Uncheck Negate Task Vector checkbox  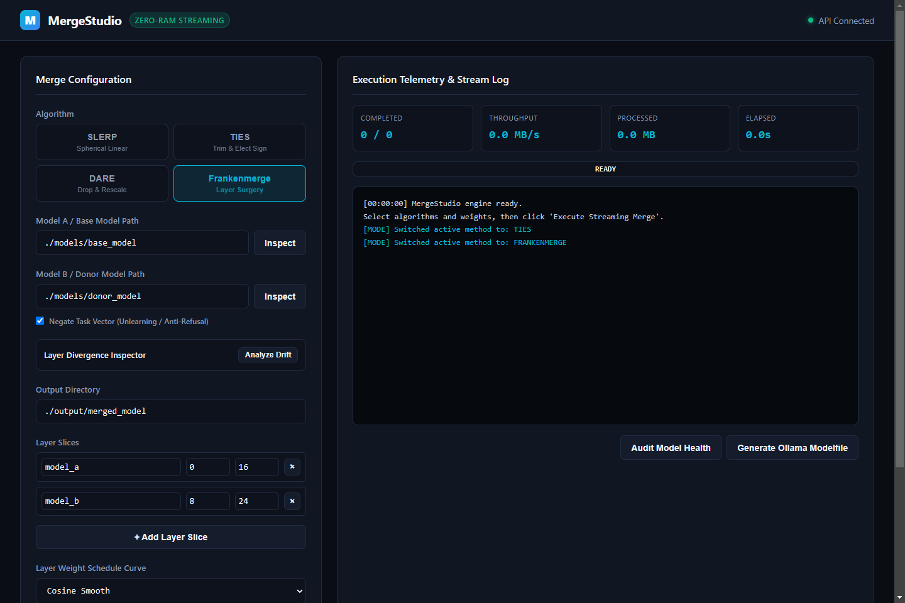tap(40, 321)
